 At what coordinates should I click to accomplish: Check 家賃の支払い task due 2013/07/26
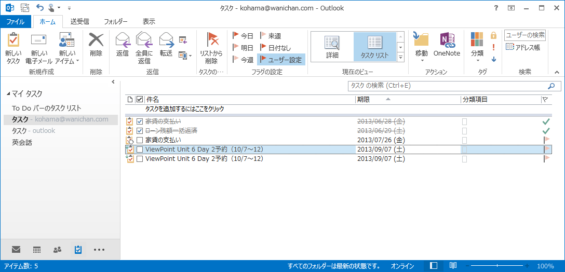coord(140,140)
